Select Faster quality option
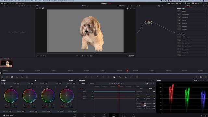208x117 pixels. point(141,88)
